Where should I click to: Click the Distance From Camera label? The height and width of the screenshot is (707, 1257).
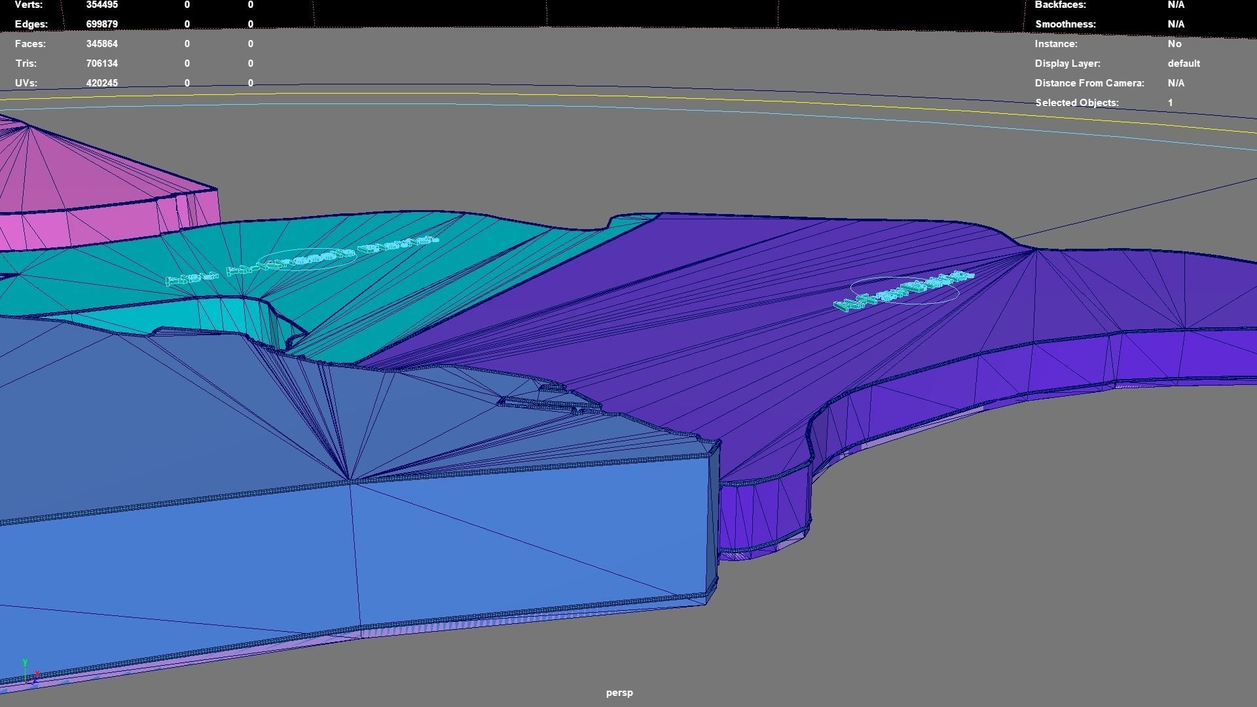click(1089, 83)
